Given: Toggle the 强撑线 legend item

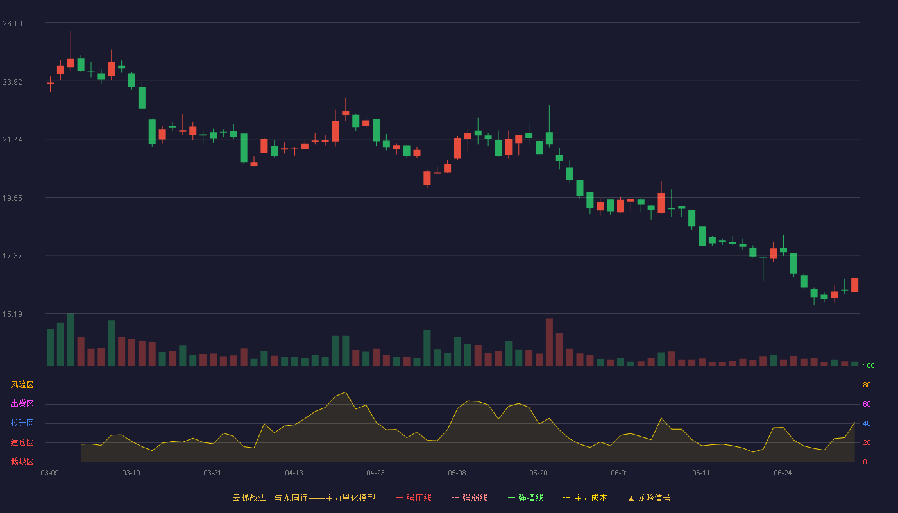Looking at the screenshot, I should pyautogui.click(x=525, y=498).
